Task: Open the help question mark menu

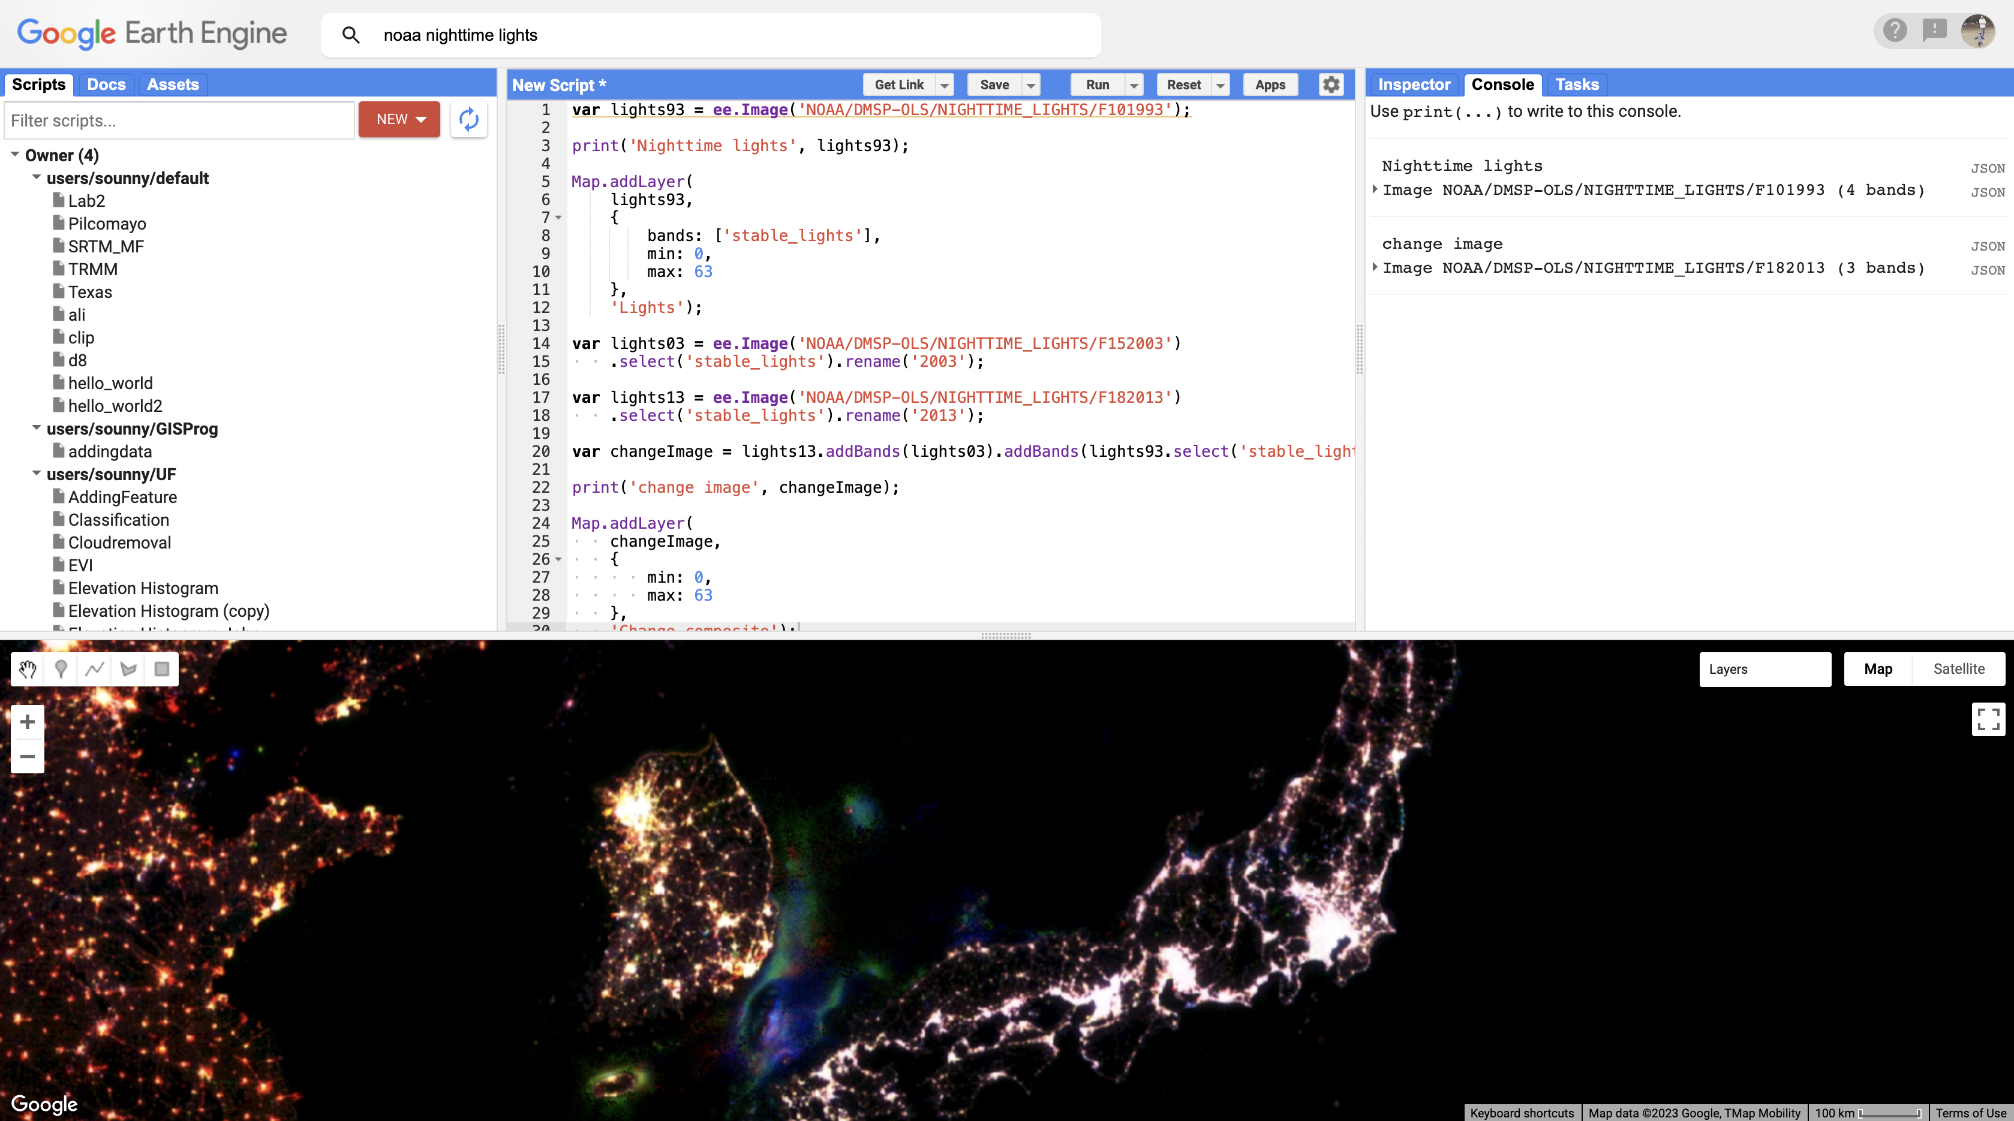Action: (1895, 31)
